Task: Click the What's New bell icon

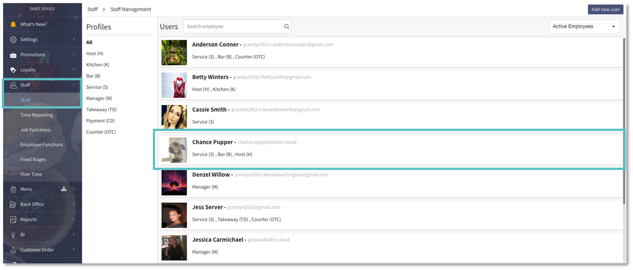Action: [13, 24]
